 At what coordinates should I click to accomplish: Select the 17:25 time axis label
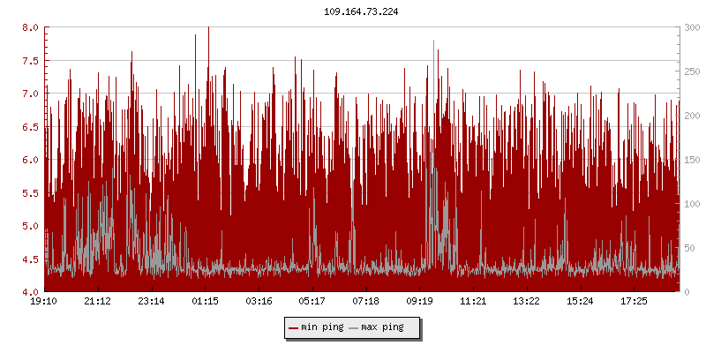pos(634,302)
